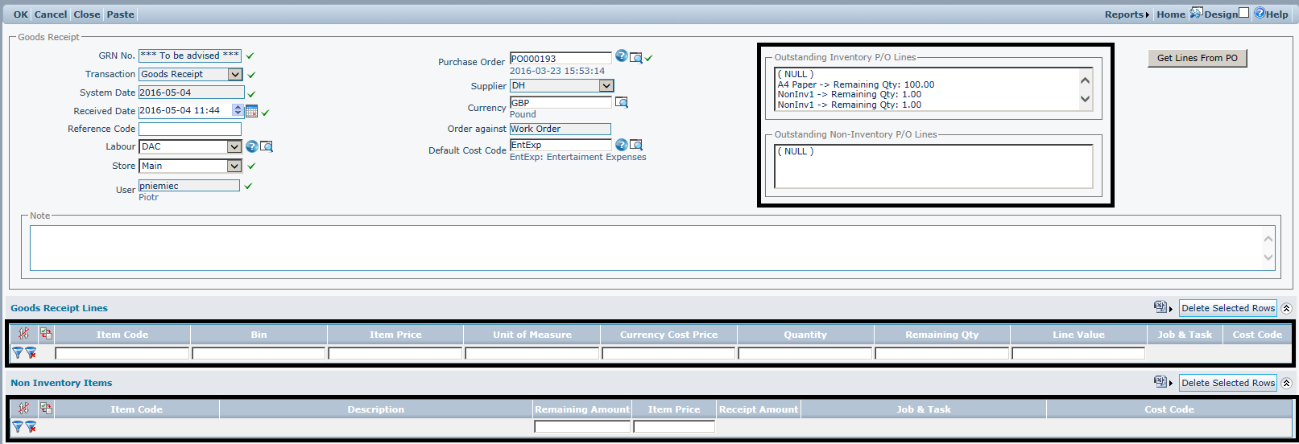
Task: Toggle select-all icon in Non Inventory Items header
Action: (x=46, y=409)
